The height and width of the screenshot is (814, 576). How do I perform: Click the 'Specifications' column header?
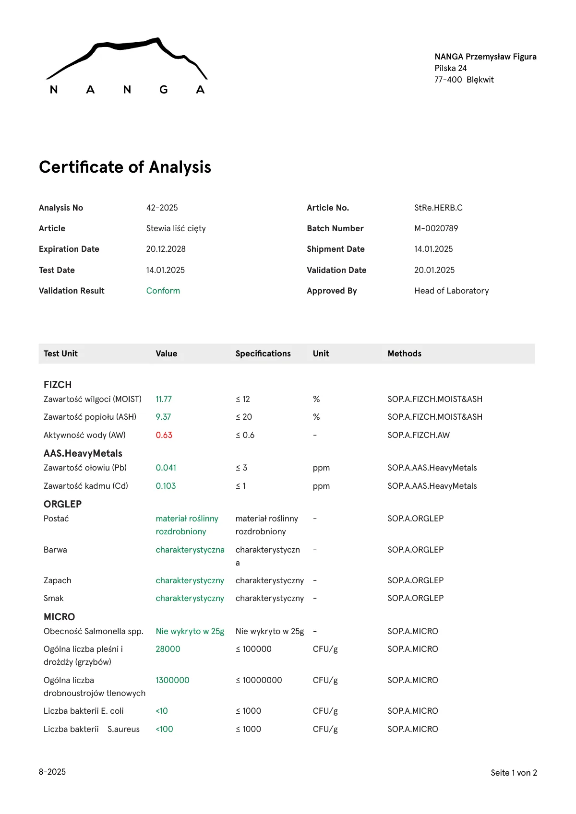coord(263,354)
